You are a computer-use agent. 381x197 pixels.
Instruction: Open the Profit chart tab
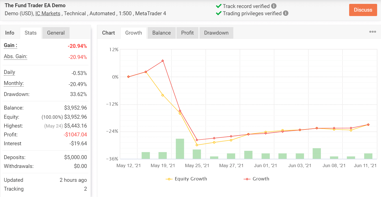click(x=187, y=33)
